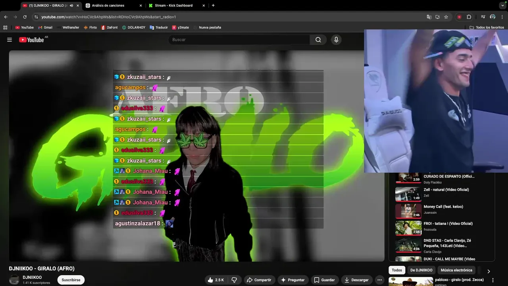Open the Flvto bookmark
The width and height of the screenshot is (508, 286).
point(90,27)
